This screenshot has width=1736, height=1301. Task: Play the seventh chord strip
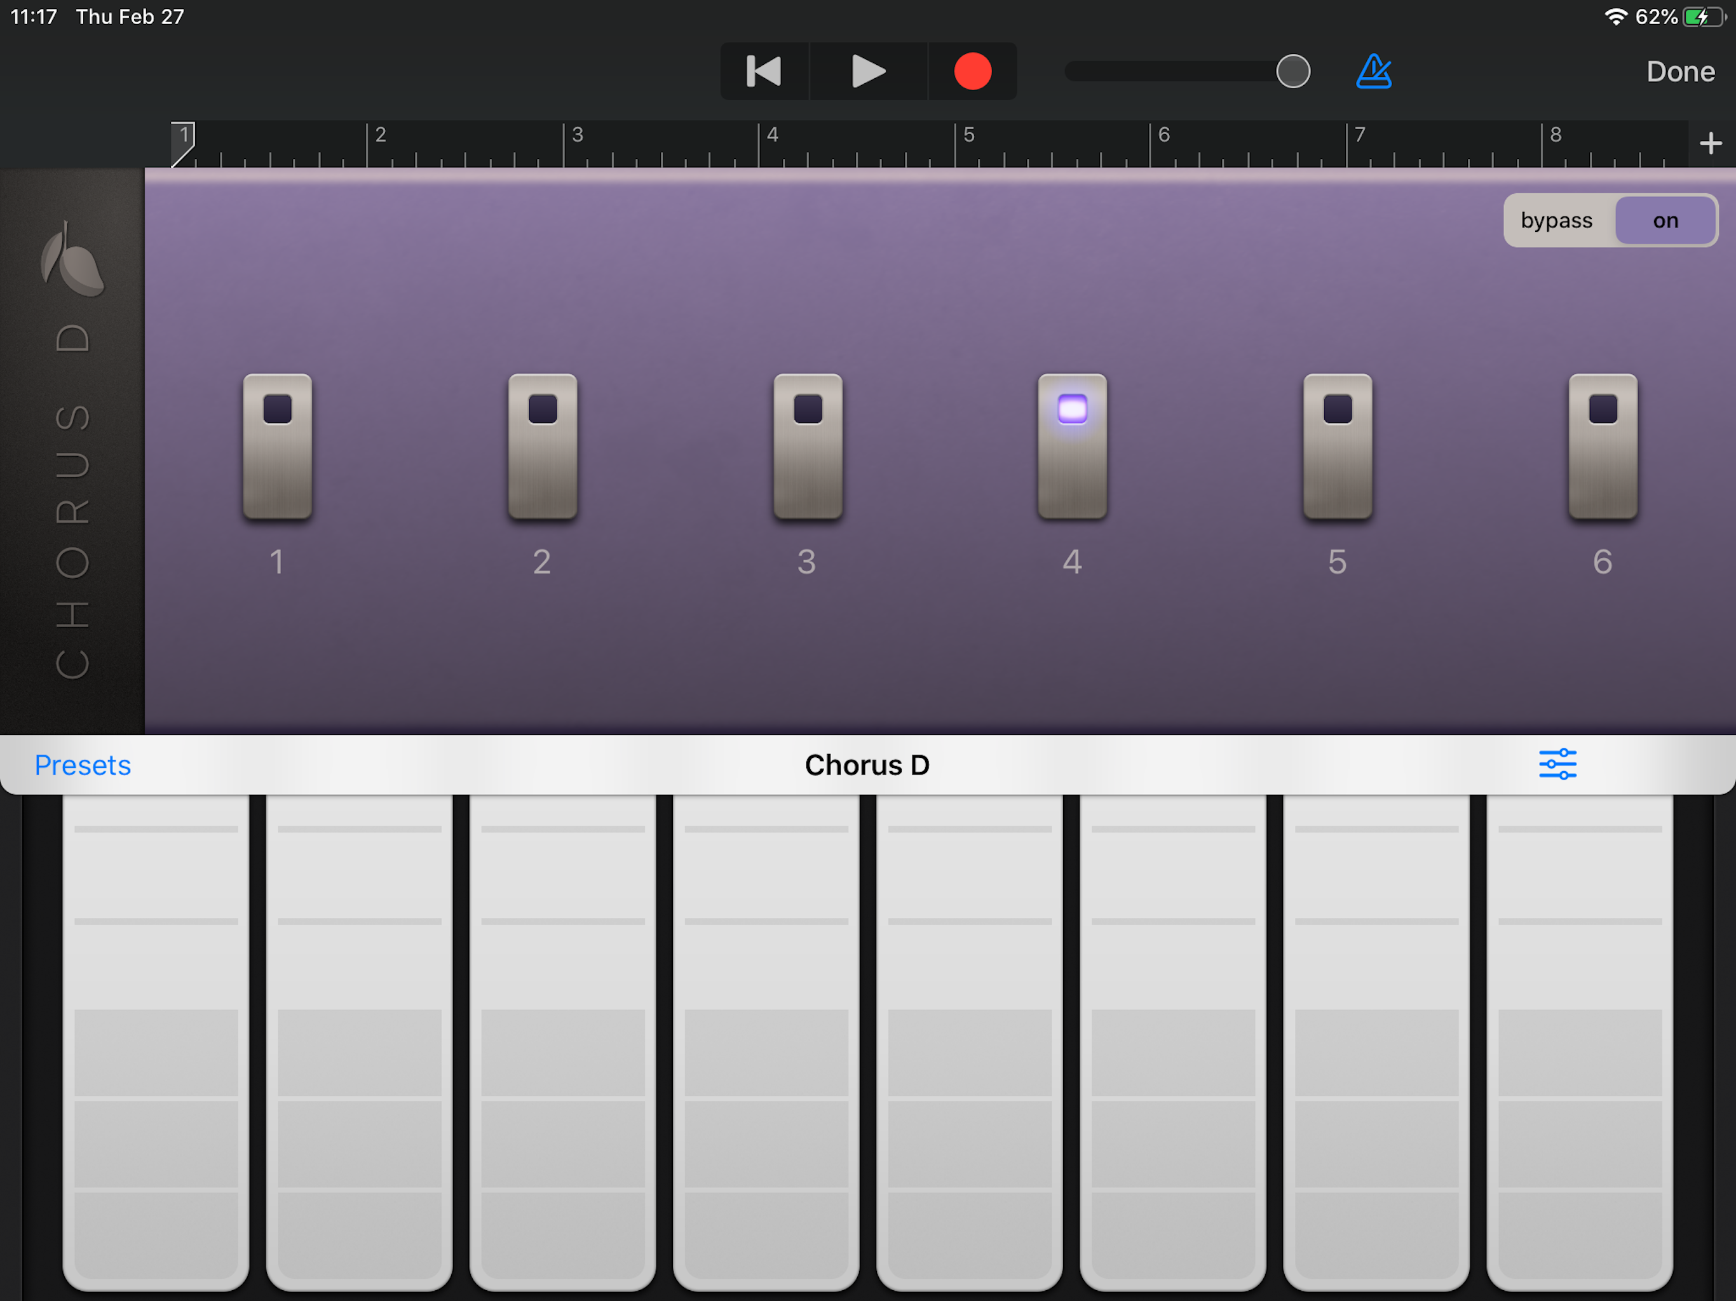pyautogui.click(x=1376, y=1042)
